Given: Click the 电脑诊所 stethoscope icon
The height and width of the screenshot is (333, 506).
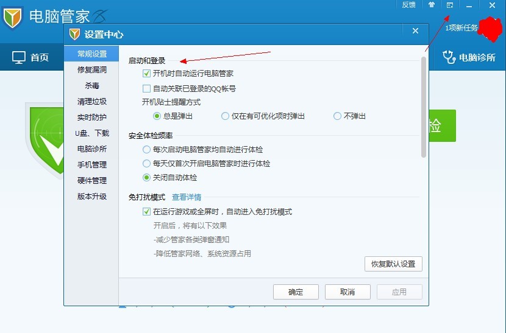Looking at the screenshot, I should [449, 57].
